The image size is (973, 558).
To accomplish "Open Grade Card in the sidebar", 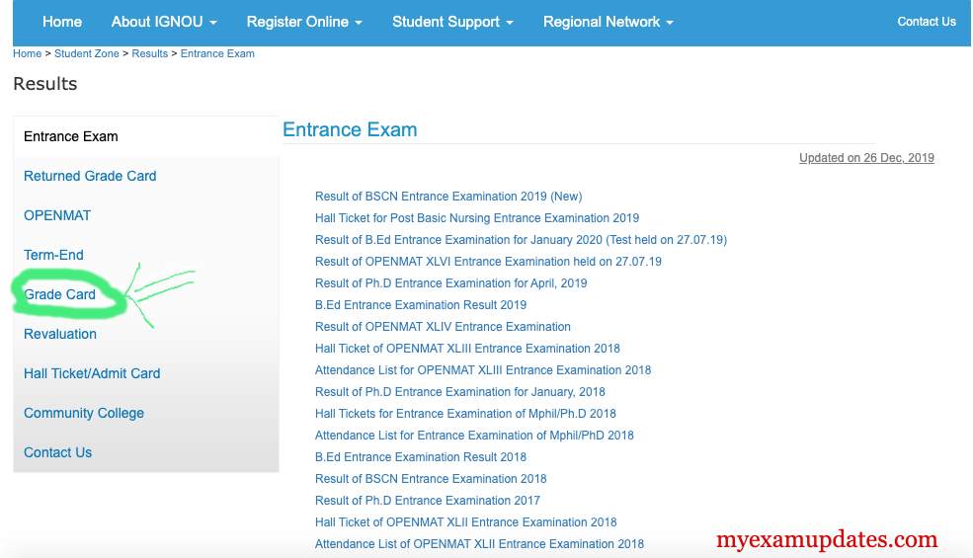I will click(59, 294).
